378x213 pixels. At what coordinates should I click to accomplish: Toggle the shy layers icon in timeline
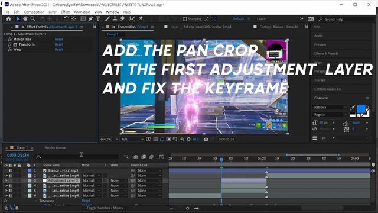tap(136, 157)
